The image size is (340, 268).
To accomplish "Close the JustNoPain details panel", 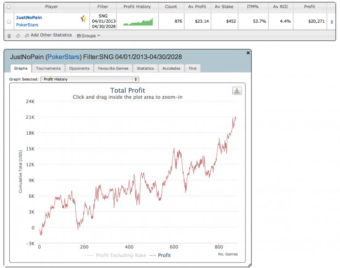I will click(x=248, y=53).
